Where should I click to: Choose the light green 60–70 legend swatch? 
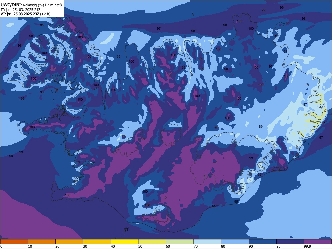pos(180,242)
